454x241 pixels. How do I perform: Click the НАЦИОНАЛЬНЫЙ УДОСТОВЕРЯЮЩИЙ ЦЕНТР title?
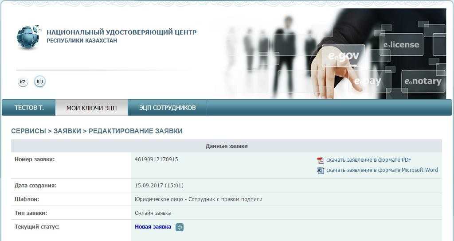121,32
